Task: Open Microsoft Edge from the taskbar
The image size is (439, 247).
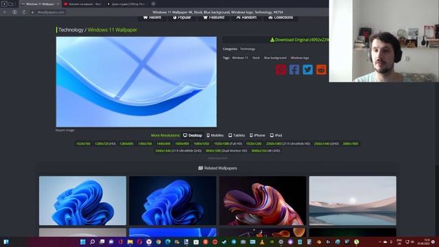Action: pyautogui.click(x=167, y=242)
